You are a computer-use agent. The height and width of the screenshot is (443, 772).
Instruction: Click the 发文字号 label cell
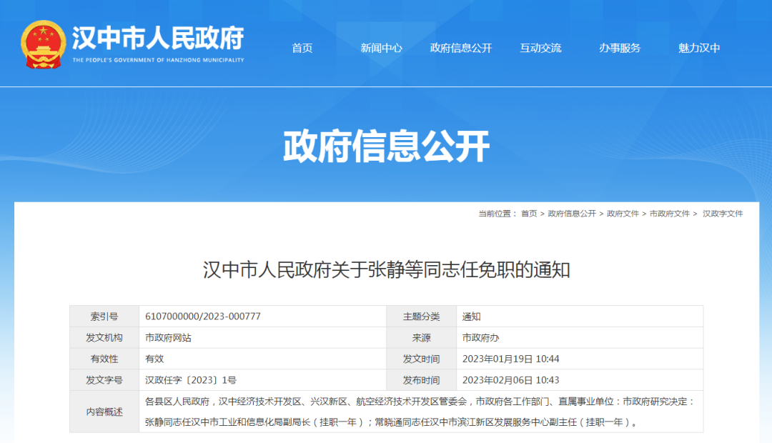tap(104, 380)
